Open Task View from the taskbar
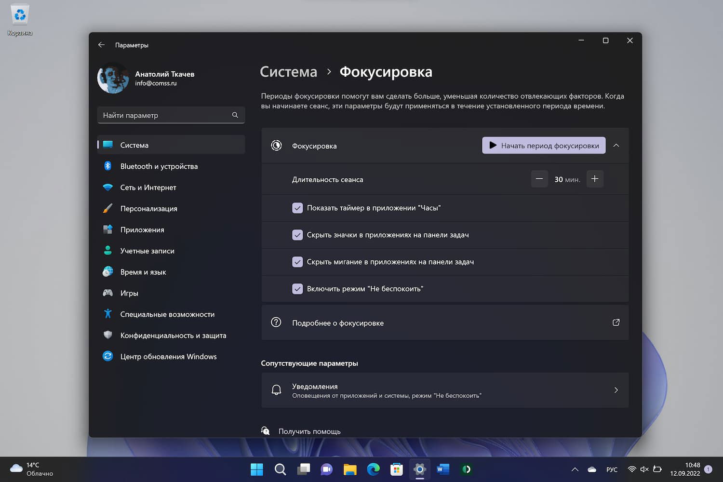 tap(304, 469)
